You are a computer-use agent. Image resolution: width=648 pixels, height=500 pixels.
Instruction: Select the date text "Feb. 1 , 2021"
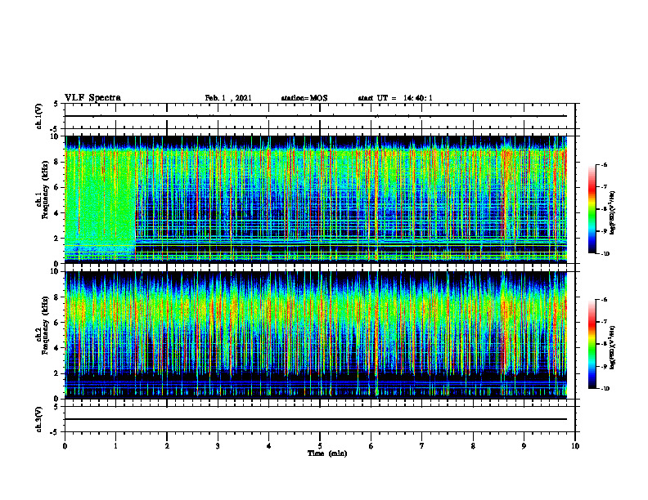[x=228, y=98]
